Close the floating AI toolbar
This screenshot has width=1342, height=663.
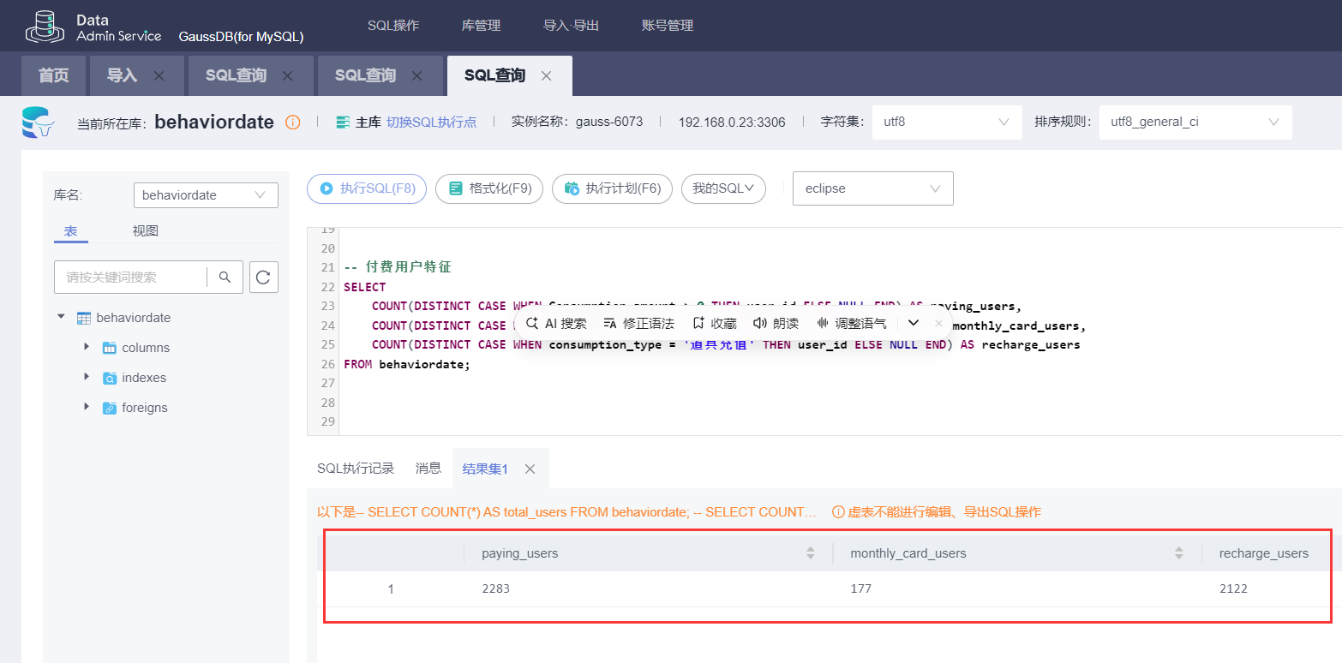click(x=938, y=323)
